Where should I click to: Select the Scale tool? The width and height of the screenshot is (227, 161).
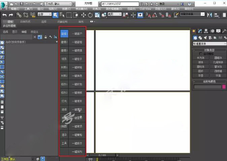point(97,15)
